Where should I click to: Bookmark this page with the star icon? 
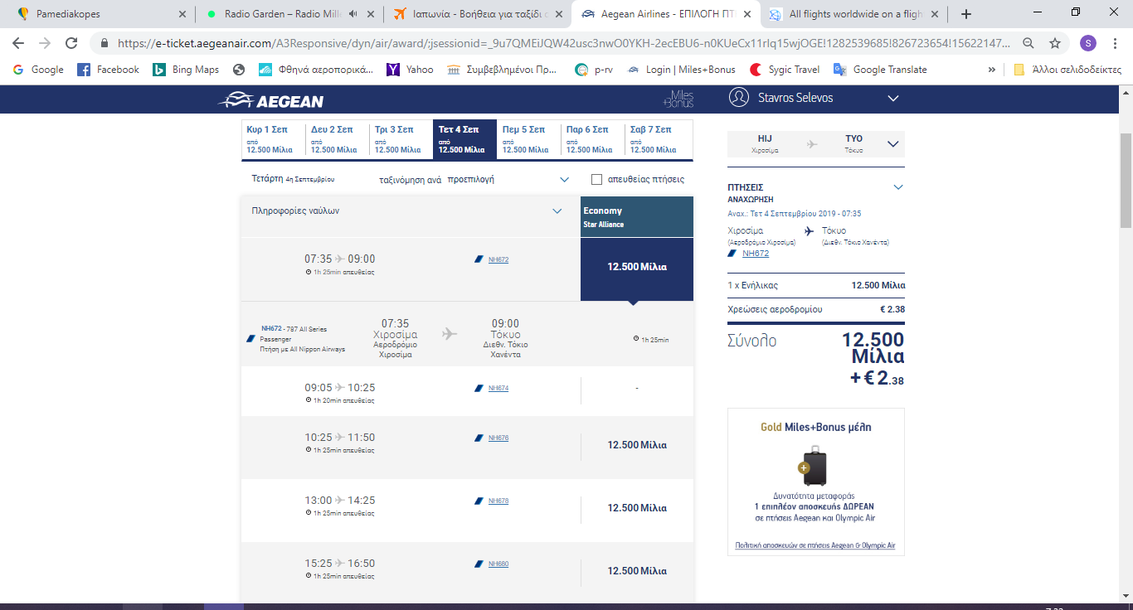point(1055,44)
